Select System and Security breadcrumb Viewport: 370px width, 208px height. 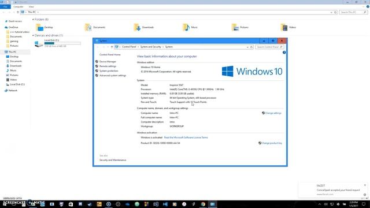pyautogui.click(x=150, y=47)
